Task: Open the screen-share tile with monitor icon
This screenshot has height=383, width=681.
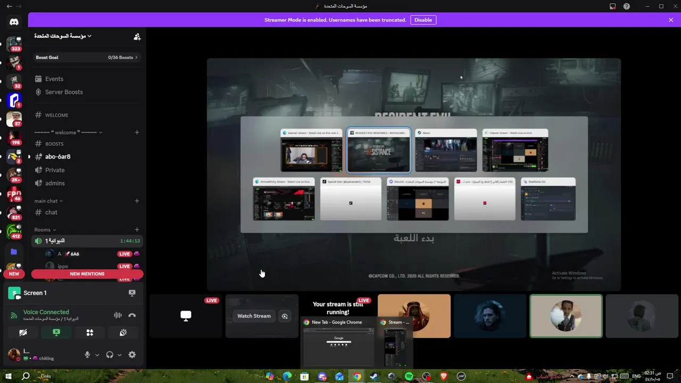Action: pos(186,316)
